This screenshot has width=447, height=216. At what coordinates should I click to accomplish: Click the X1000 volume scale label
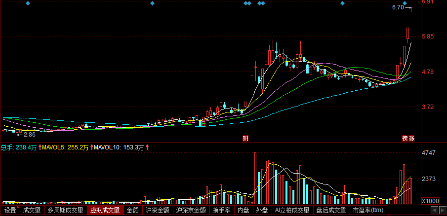(x=430, y=201)
